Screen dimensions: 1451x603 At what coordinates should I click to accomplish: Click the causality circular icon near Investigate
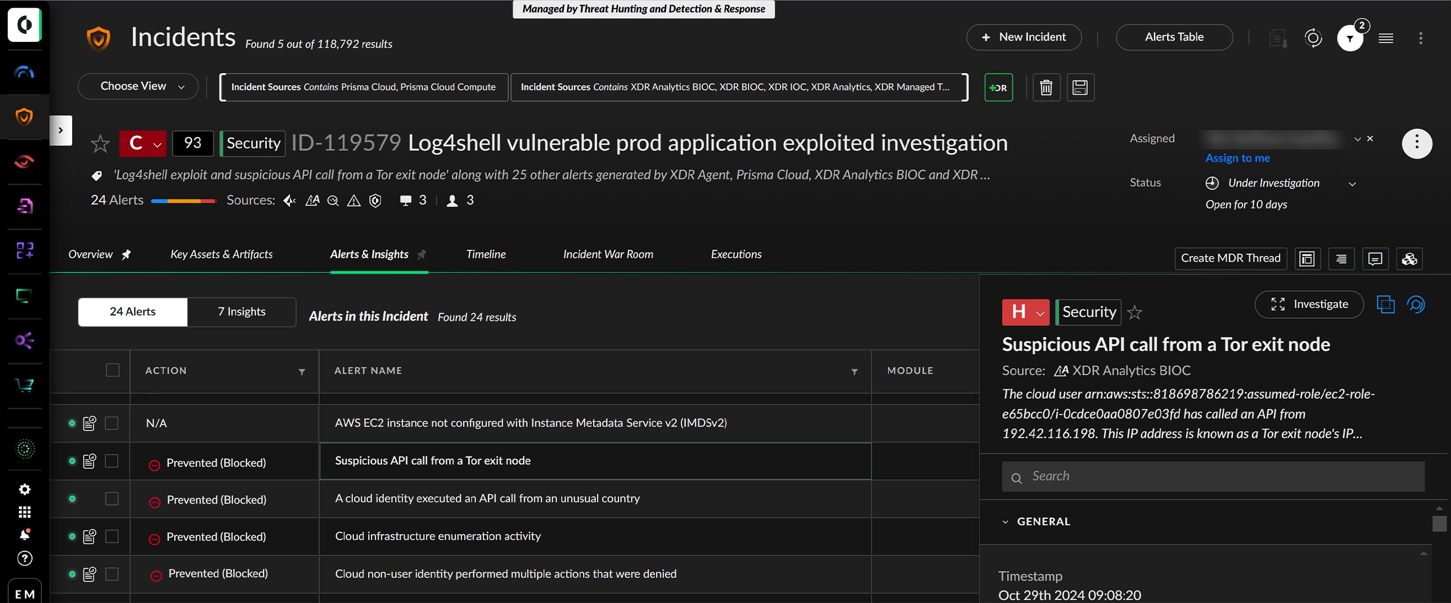pyautogui.click(x=1416, y=305)
